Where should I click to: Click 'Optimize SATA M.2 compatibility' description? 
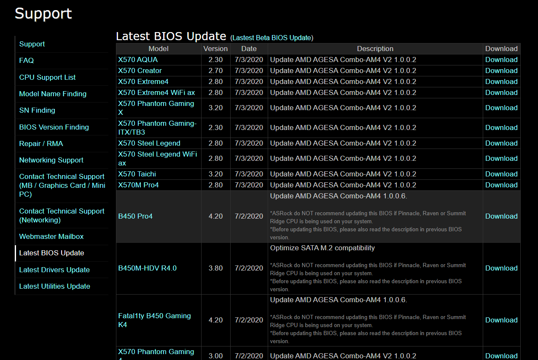(323, 248)
